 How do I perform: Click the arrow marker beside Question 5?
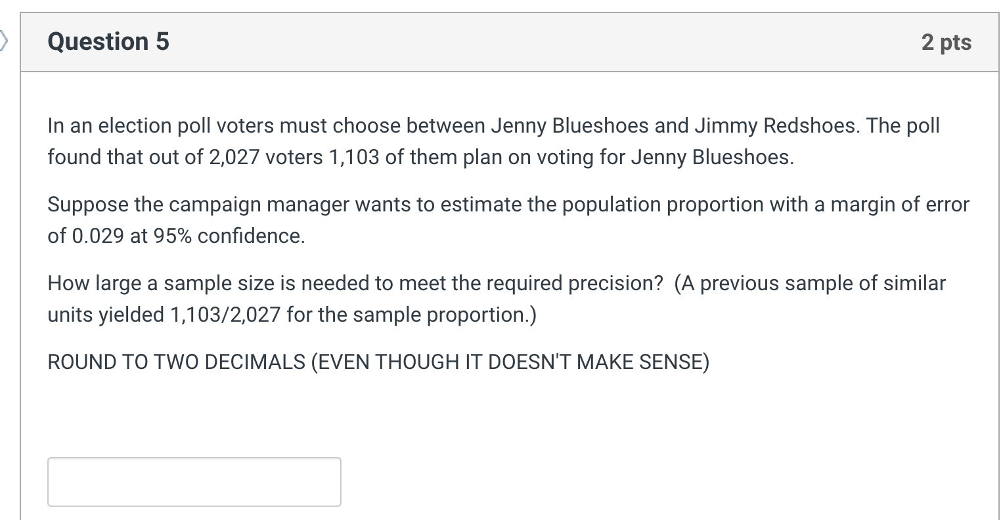pos(4,42)
